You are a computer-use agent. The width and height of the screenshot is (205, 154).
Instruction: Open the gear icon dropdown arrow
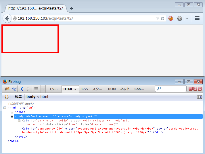click(187, 18)
